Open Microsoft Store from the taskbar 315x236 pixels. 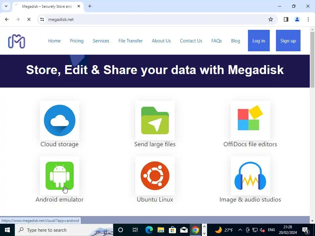(x=172, y=230)
